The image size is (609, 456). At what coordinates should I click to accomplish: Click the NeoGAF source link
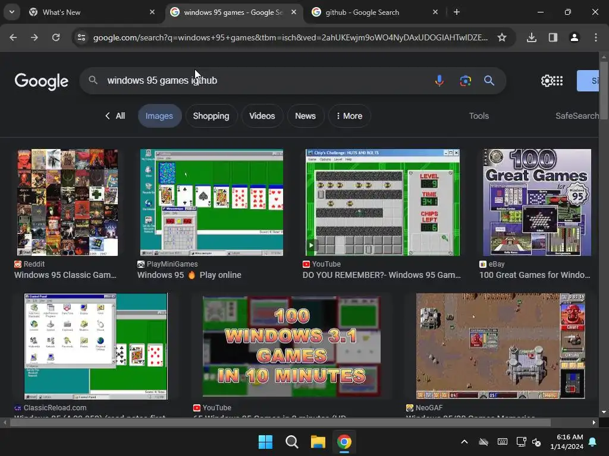[x=425, y=408]
